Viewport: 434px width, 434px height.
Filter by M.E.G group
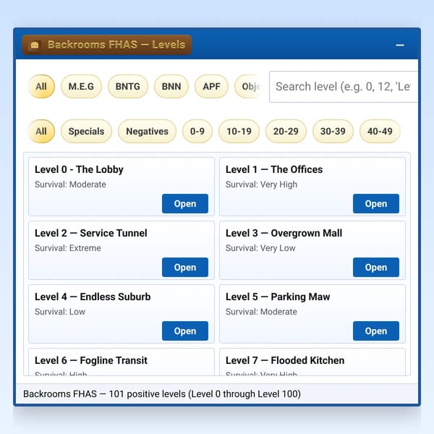coord(81,86)
